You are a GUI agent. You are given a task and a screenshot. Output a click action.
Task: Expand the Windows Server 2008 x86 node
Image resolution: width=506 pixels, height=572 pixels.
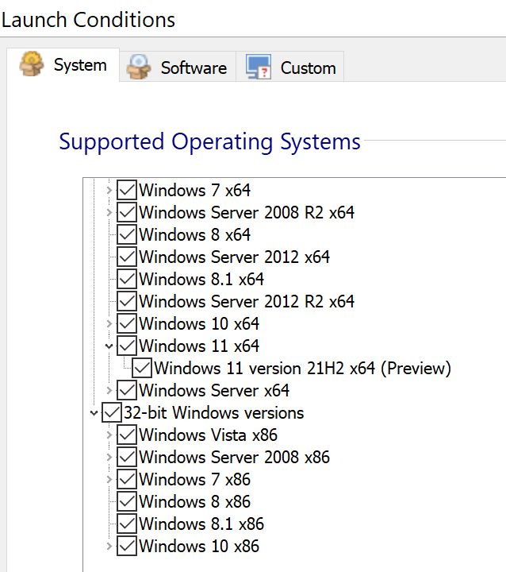pos(109,457)
